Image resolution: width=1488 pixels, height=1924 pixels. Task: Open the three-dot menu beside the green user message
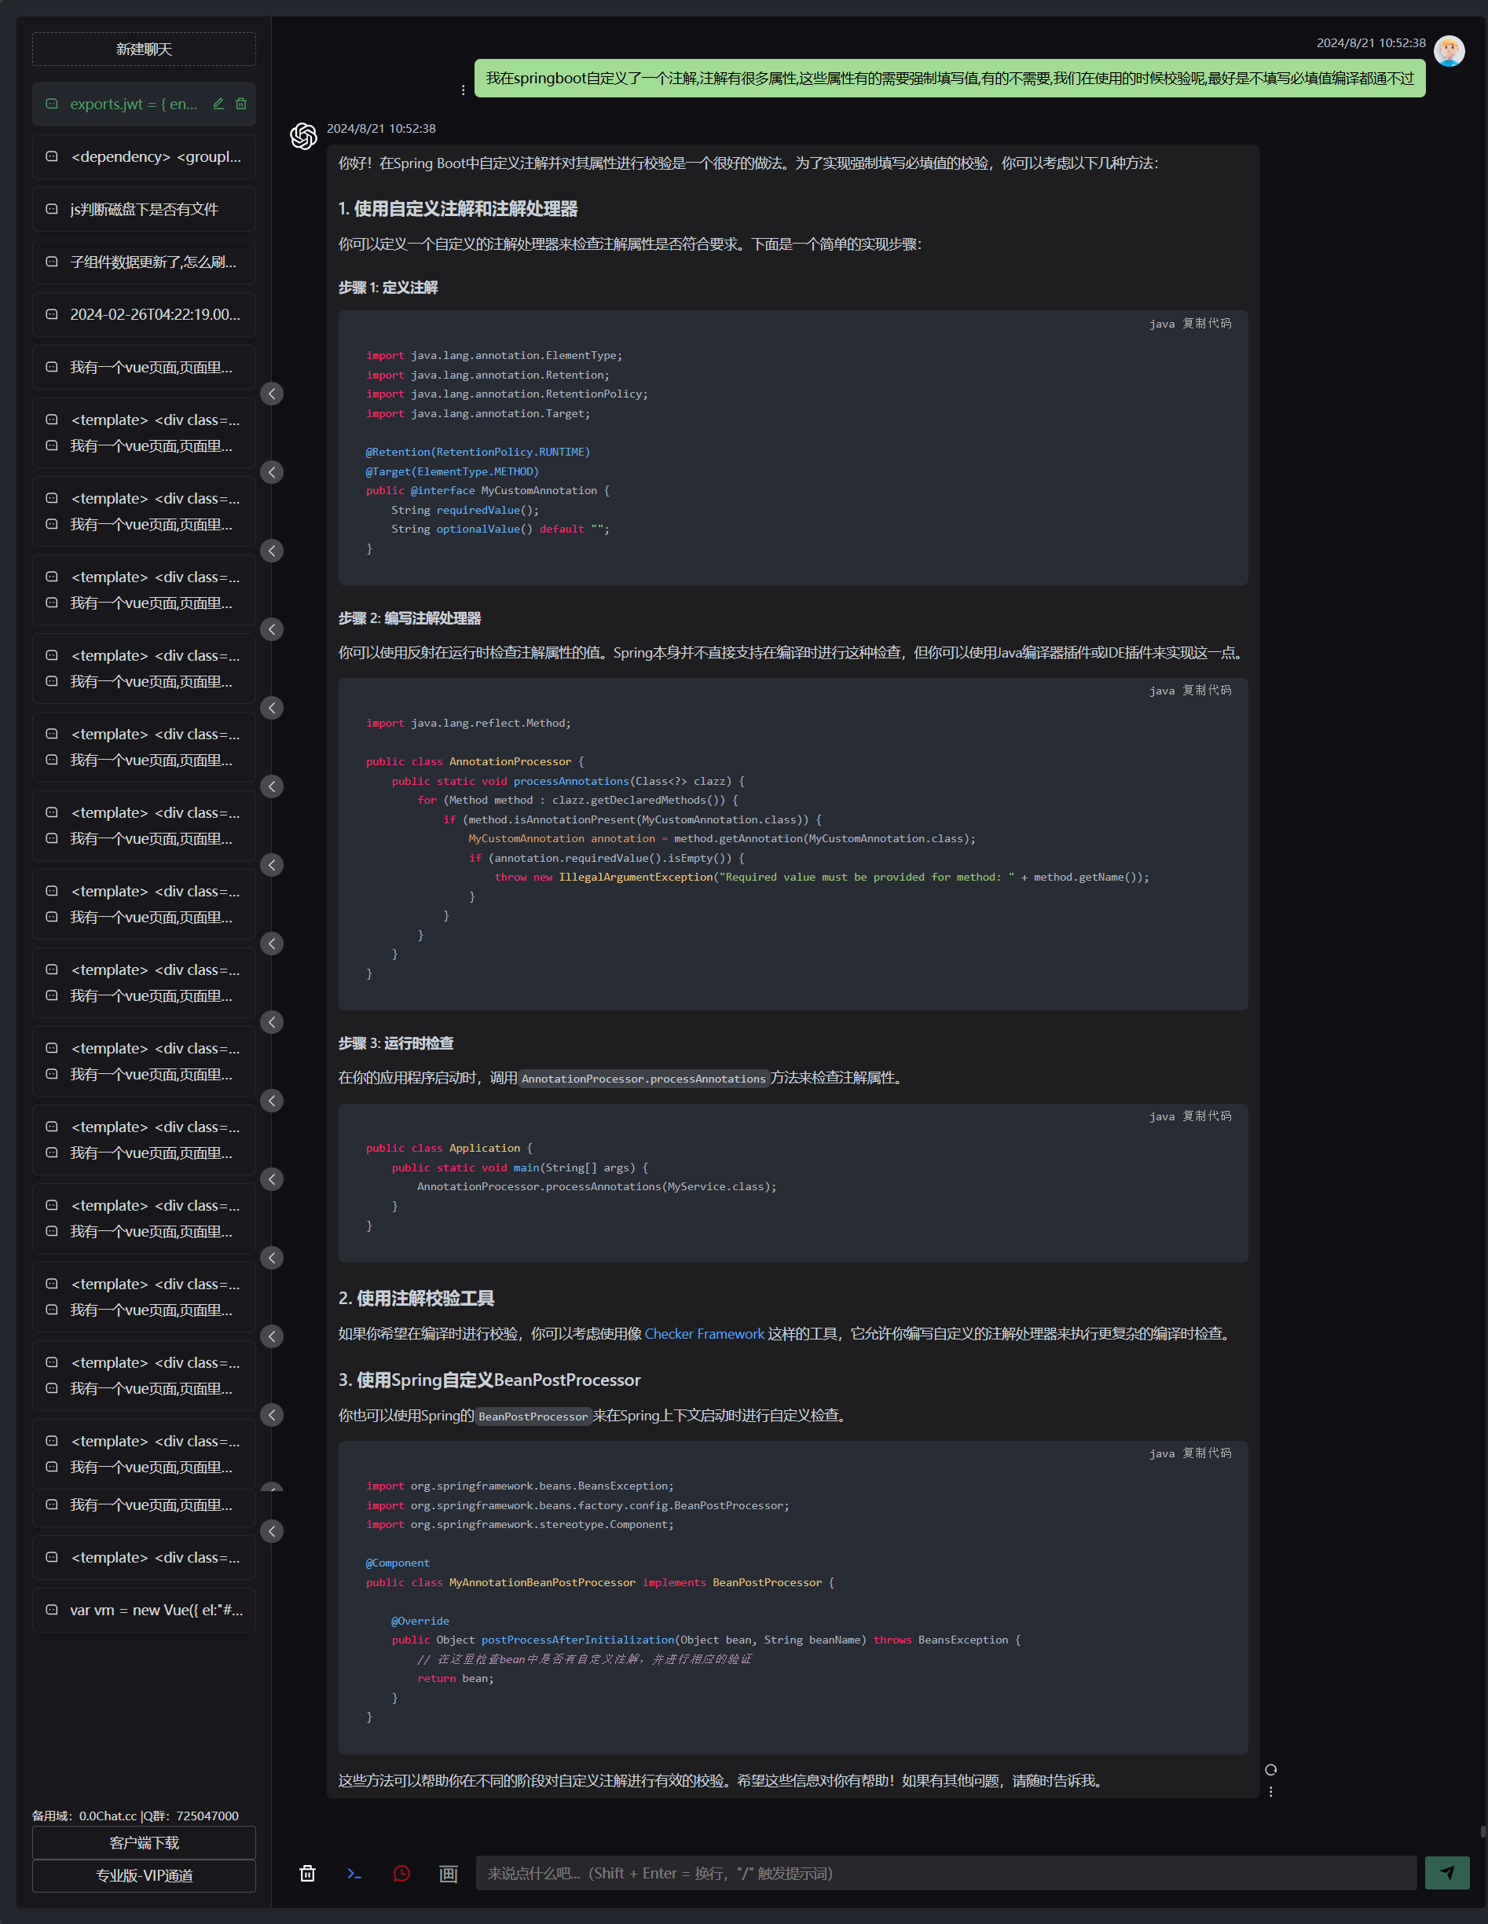point(464,90)
